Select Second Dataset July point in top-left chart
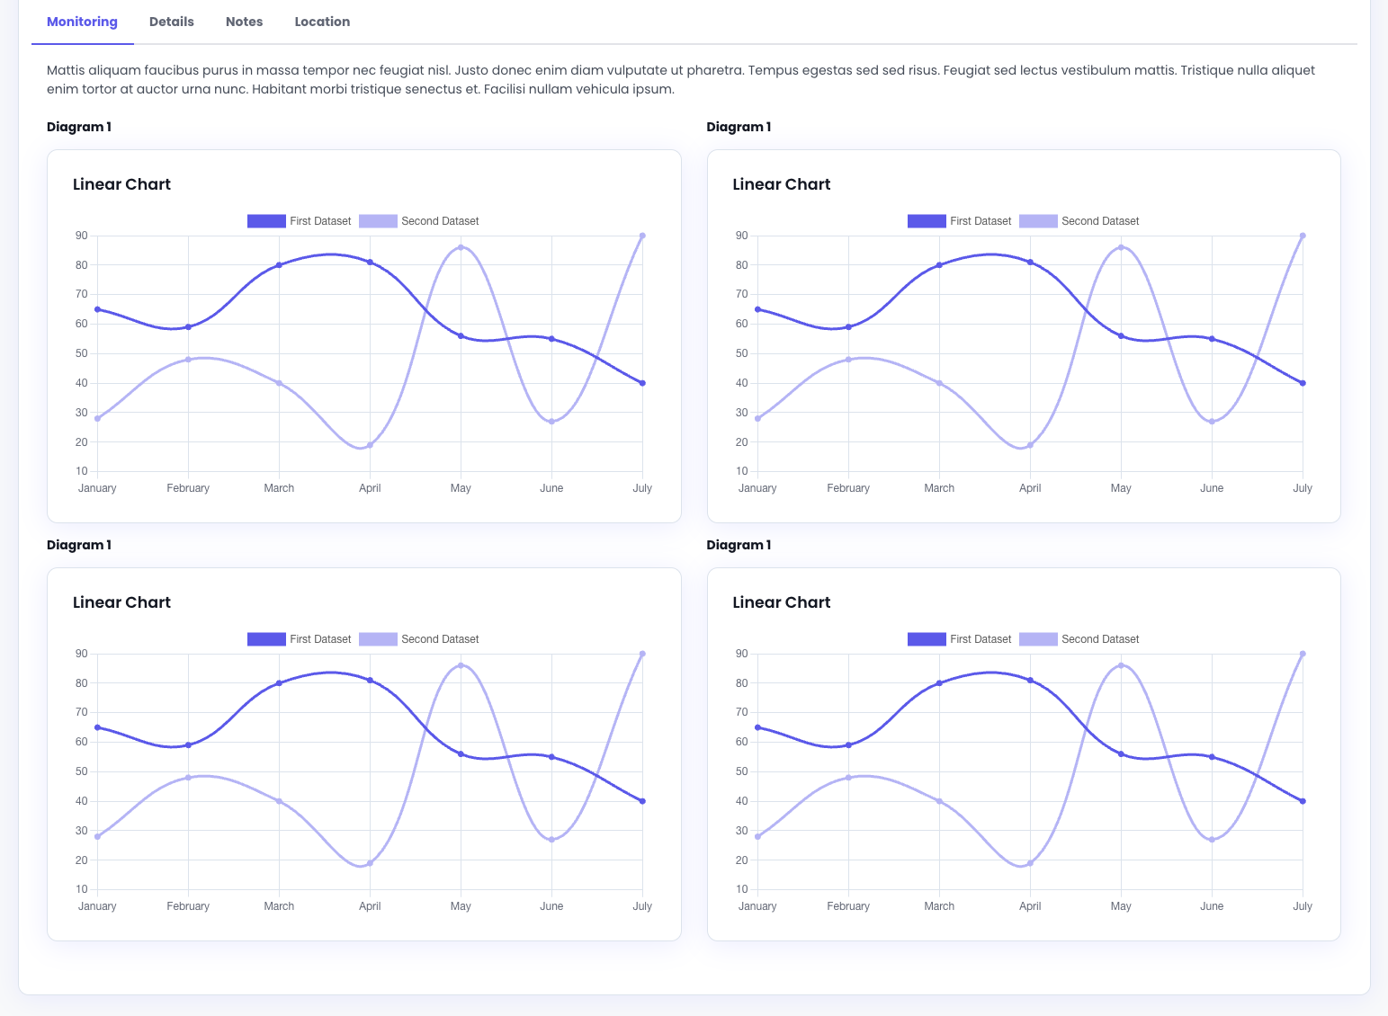 pyautogui.click(x=642, y=236)
